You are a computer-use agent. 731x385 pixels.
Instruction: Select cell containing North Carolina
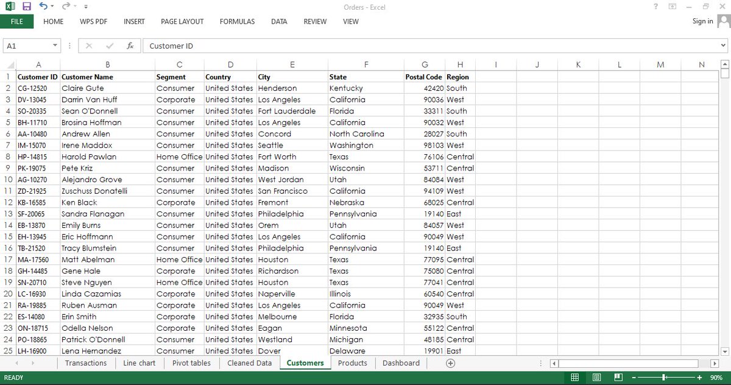point(365,134)
